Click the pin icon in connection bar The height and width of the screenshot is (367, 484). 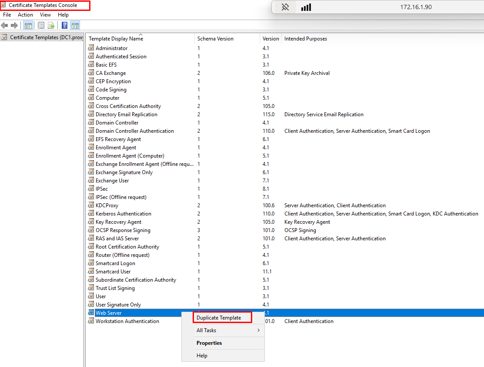tap(285, 7)
